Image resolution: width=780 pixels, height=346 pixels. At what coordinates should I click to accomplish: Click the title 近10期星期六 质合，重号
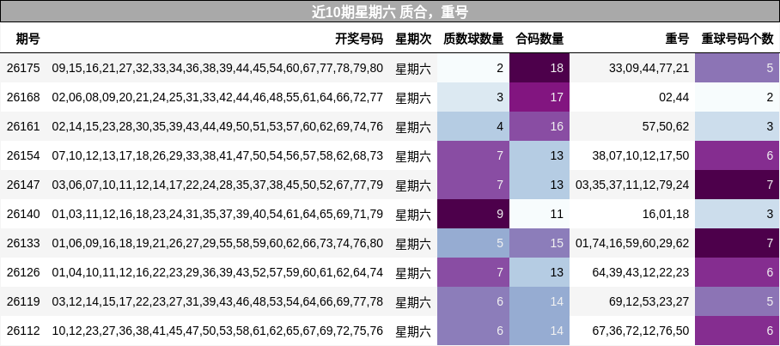pyautogui.click(x=390, y=11)
